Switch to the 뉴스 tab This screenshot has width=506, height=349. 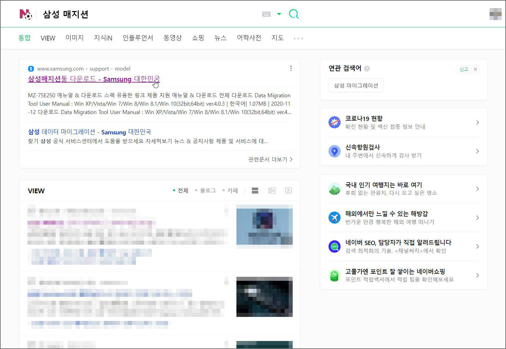(x=220, y=38)
